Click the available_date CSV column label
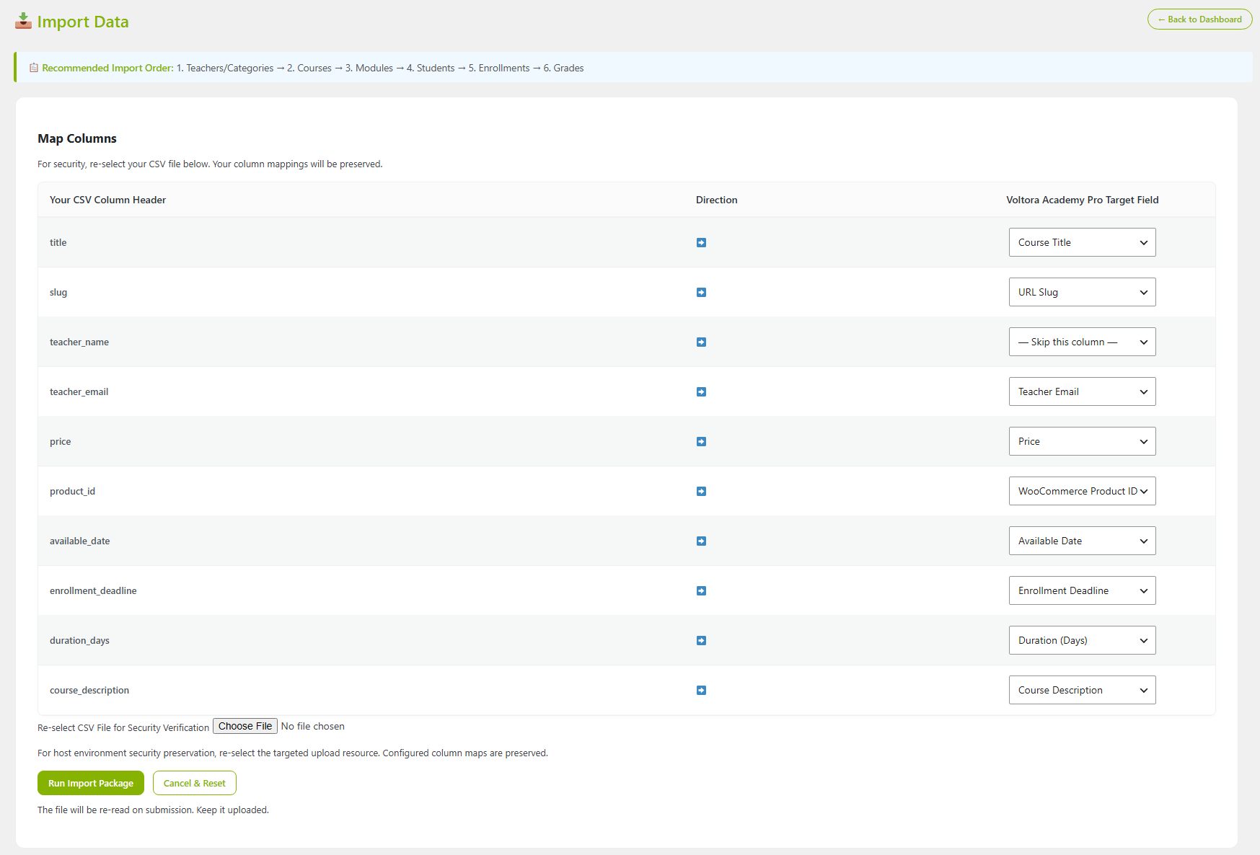Image resolution: width=1260 pixels, height=855 pixels. [80, 541]
